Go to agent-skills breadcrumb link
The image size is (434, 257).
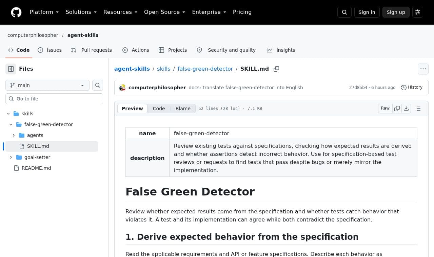click(x=132, y=69)
